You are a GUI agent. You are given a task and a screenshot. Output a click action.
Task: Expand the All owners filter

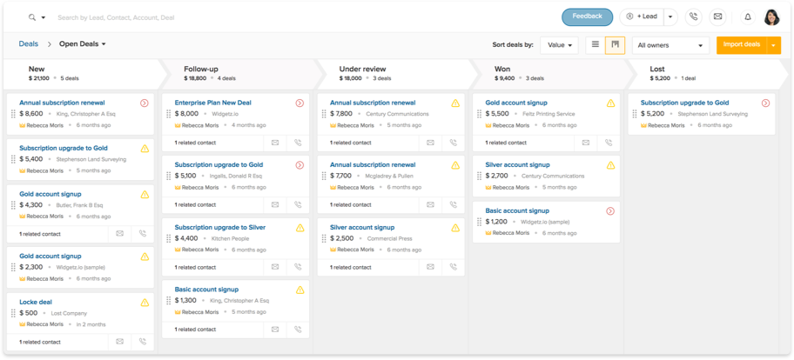click(670, 45)
